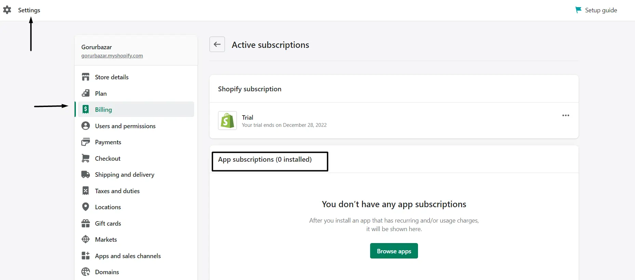Click the Shopify bag logo thumbnail

pyautogui.click(x=227, y=120)
